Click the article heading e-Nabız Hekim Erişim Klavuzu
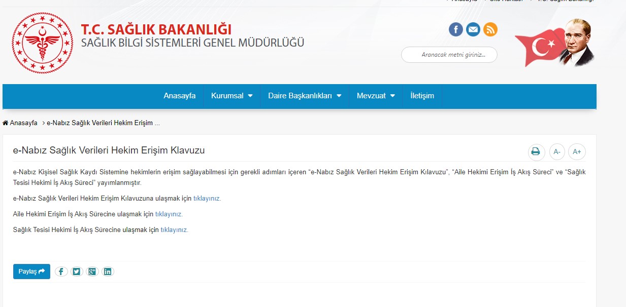Viewport: 626px width, 307px height. 109,150
